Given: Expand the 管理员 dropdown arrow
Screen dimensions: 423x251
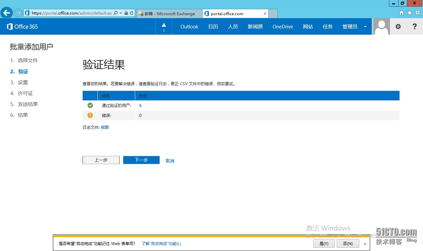Looking at the screenshot, I should point(365,26).
